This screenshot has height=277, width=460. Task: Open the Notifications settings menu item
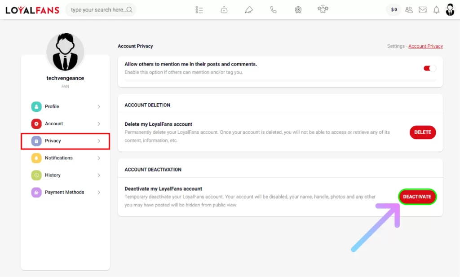click(x=66, y=158)
